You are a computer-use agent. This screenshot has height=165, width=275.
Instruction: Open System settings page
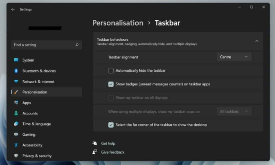coord(46,60)
